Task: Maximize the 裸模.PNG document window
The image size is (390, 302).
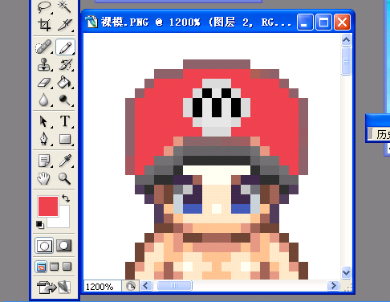Action: pyautogui.click(x=323, y=22)
